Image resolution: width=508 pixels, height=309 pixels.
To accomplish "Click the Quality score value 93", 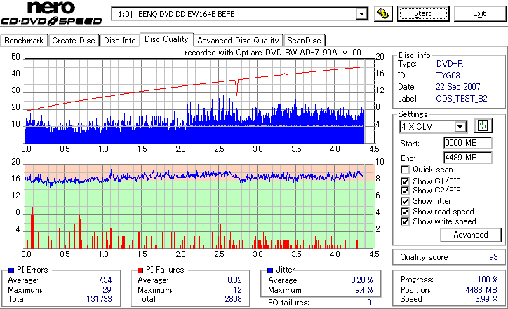I will pos(493,257).
